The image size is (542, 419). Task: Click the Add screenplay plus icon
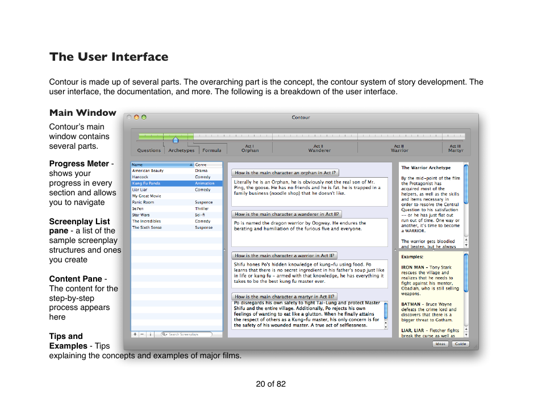[x=135, y=334]
